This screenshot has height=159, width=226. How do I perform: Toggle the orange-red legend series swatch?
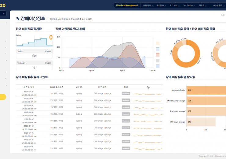158,55
